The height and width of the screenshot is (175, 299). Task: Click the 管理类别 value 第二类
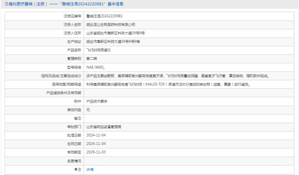(x=92, y=59)
